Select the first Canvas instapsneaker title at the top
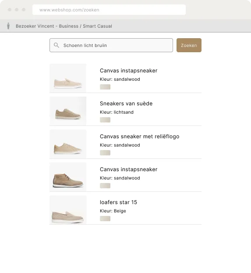 pos(129,71)
